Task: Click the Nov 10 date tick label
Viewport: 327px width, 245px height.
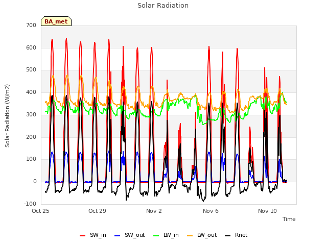Action: pos(267,211)
